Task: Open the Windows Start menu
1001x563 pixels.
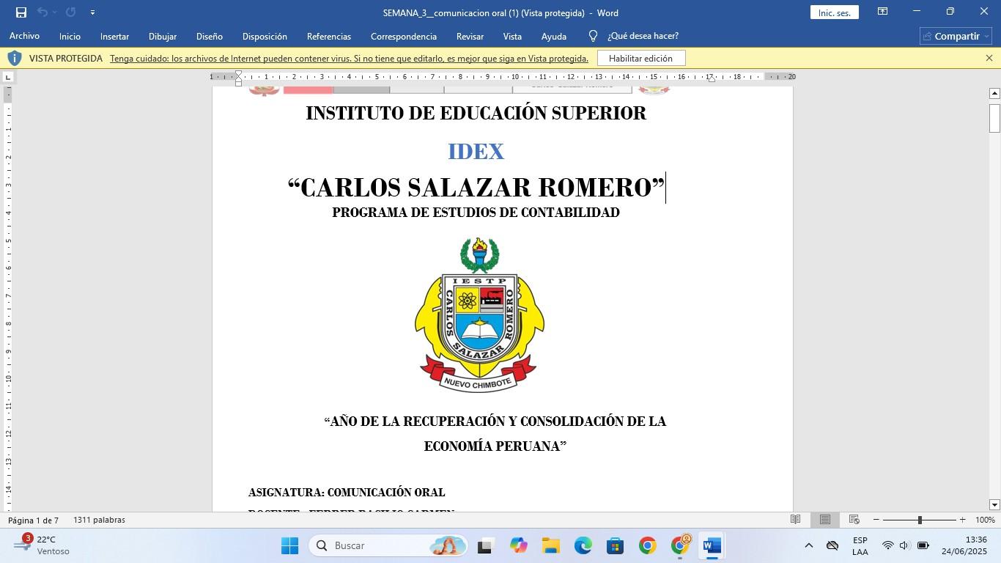Action: [289, 546]
